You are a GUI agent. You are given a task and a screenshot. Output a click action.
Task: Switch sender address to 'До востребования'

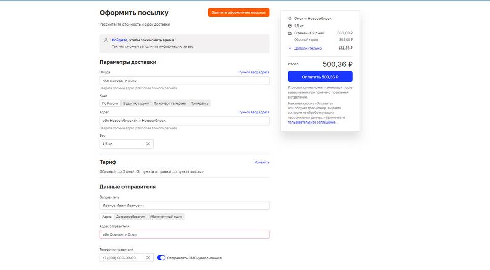click(x=131, y=217)
